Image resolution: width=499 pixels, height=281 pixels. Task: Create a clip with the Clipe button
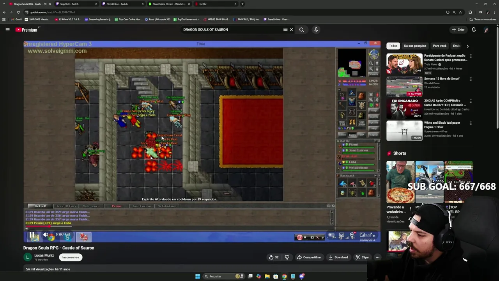362,257
